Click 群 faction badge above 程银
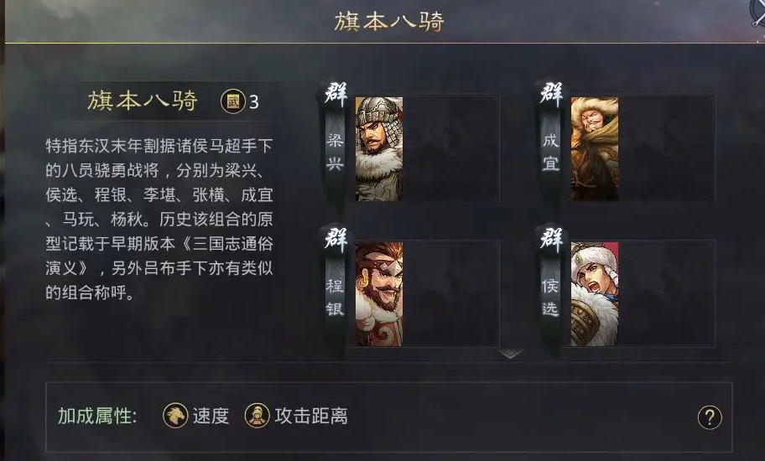Screen dimensions: 765x461 click(336, 239)
